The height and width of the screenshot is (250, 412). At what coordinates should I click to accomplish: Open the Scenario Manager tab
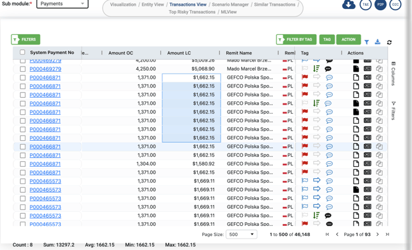pos(230,4)
